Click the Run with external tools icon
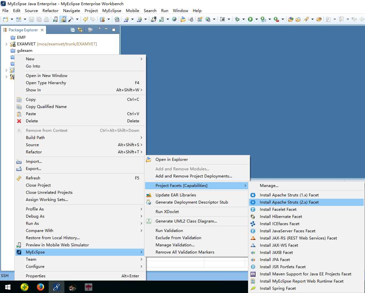This screenshot has width=365, height=293. [276, 19]
